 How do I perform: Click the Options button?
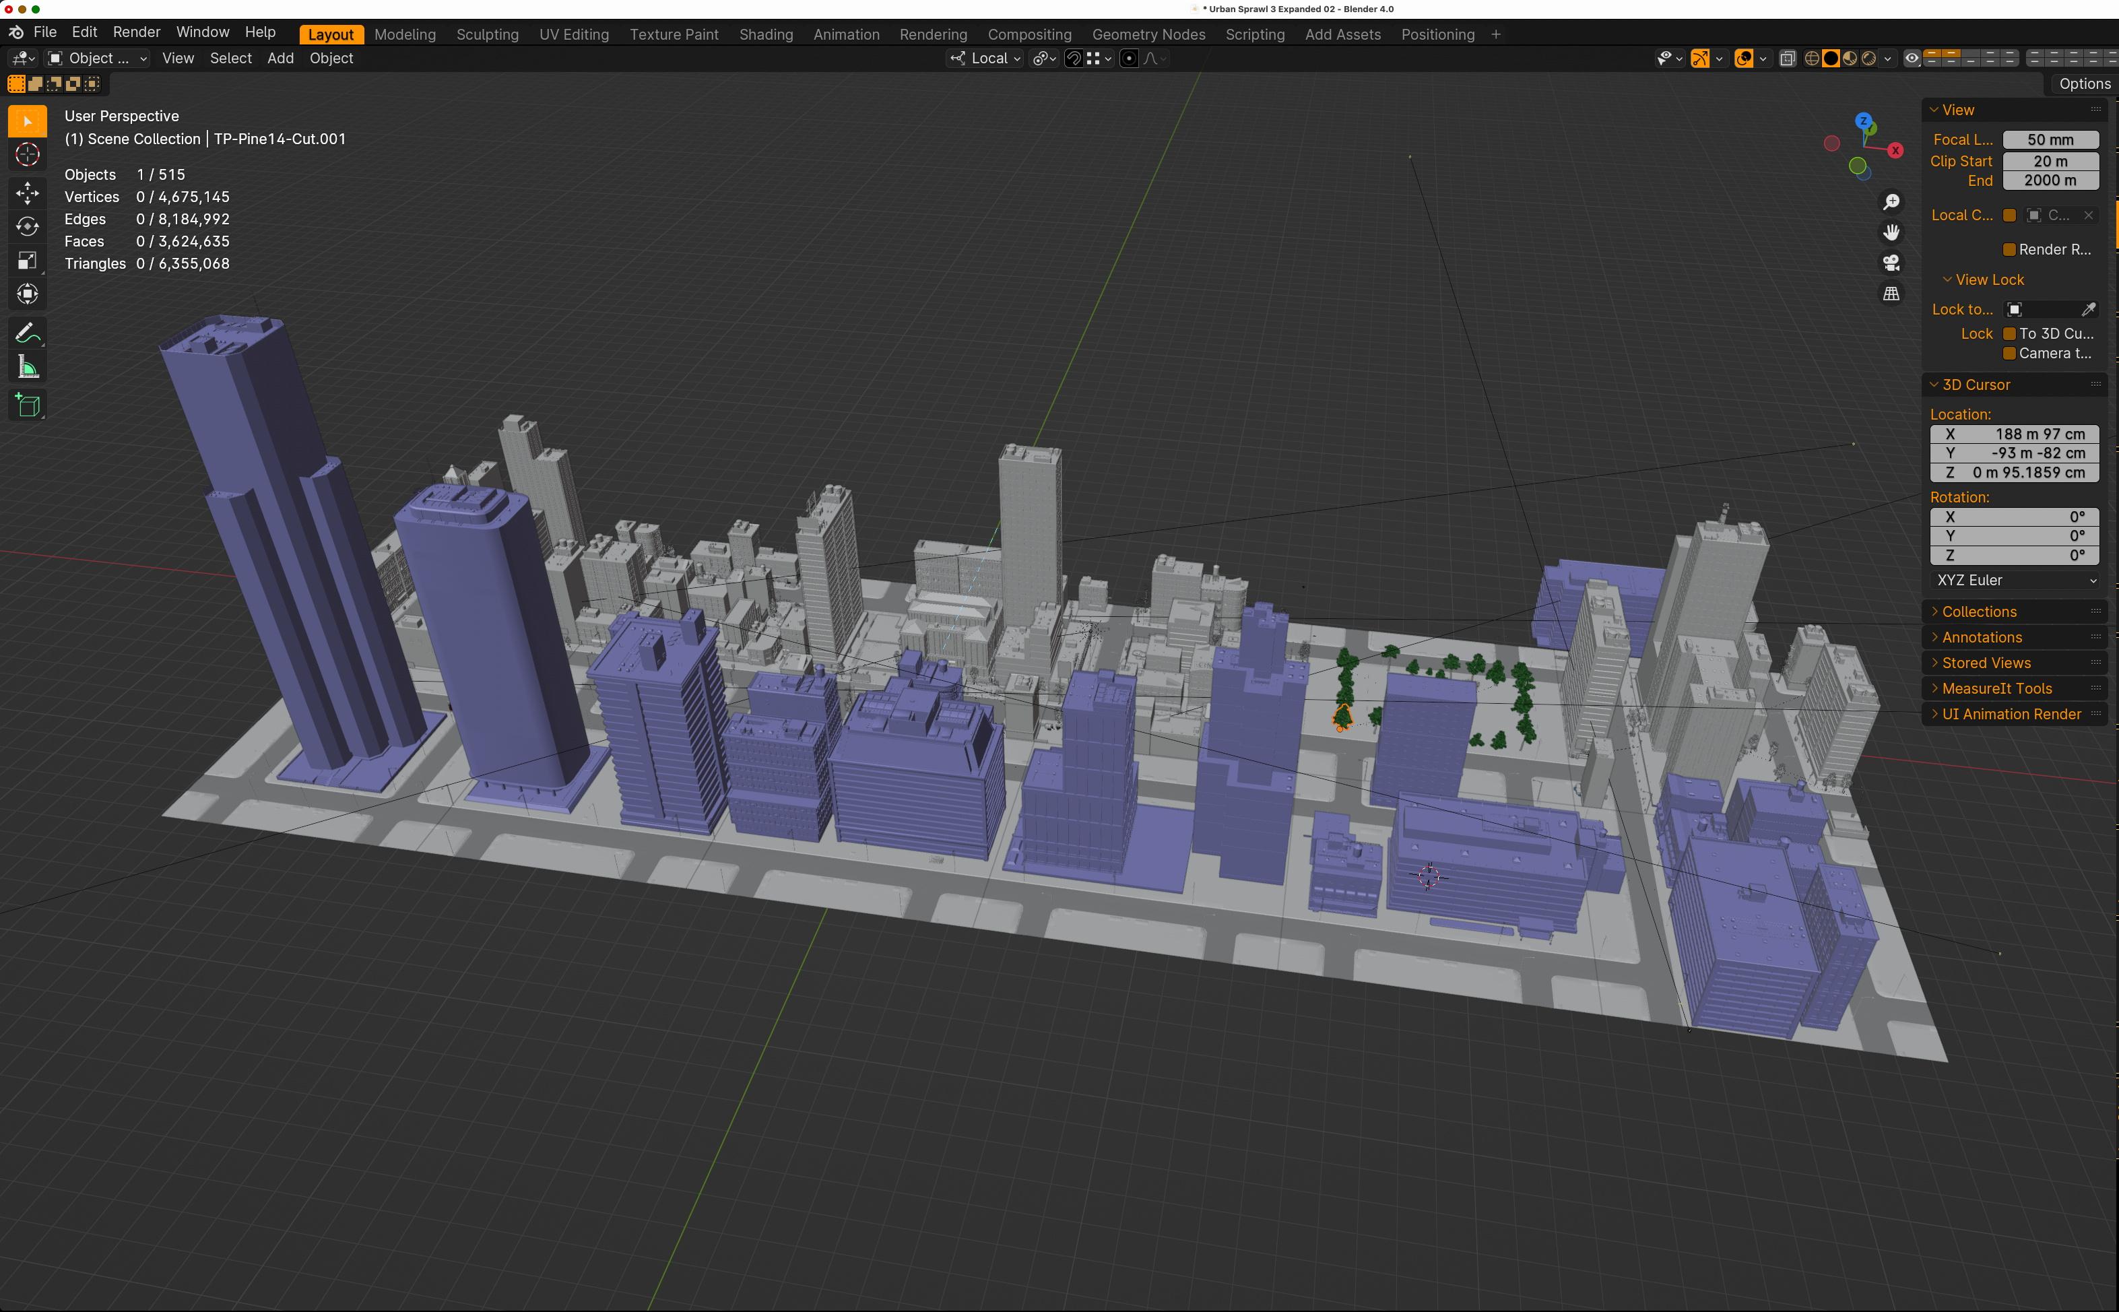tap(2083, 84)
